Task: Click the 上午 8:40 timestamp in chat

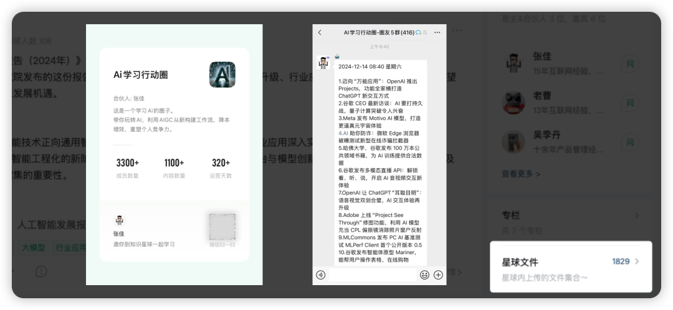Action: (379, 47)
